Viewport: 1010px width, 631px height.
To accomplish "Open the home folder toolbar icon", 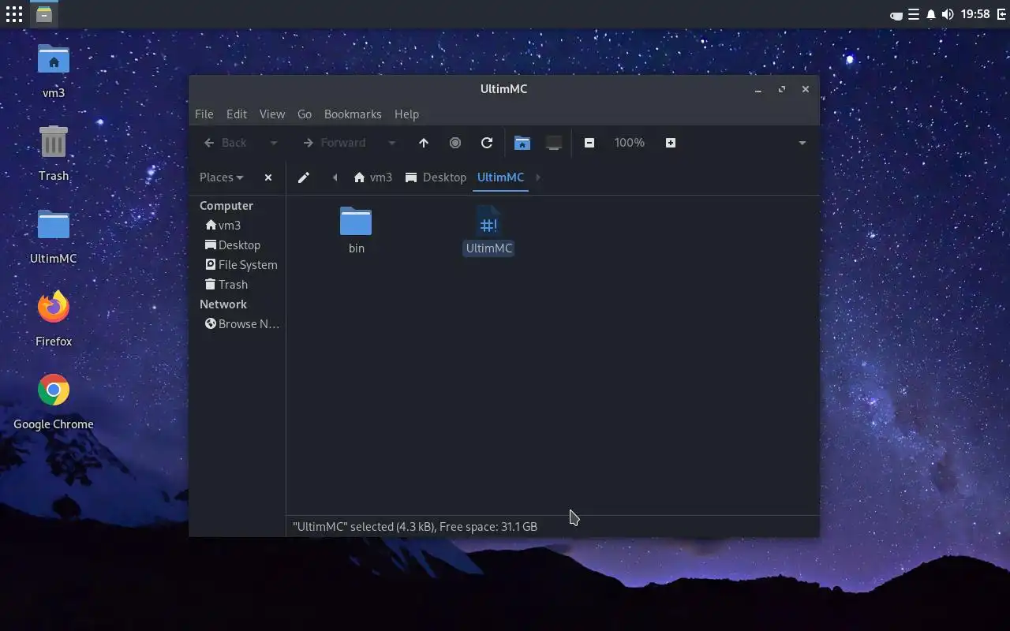I will [522, 143].
